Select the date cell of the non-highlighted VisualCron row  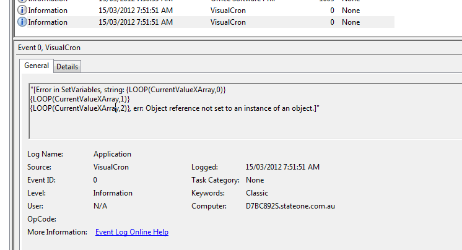135,11
